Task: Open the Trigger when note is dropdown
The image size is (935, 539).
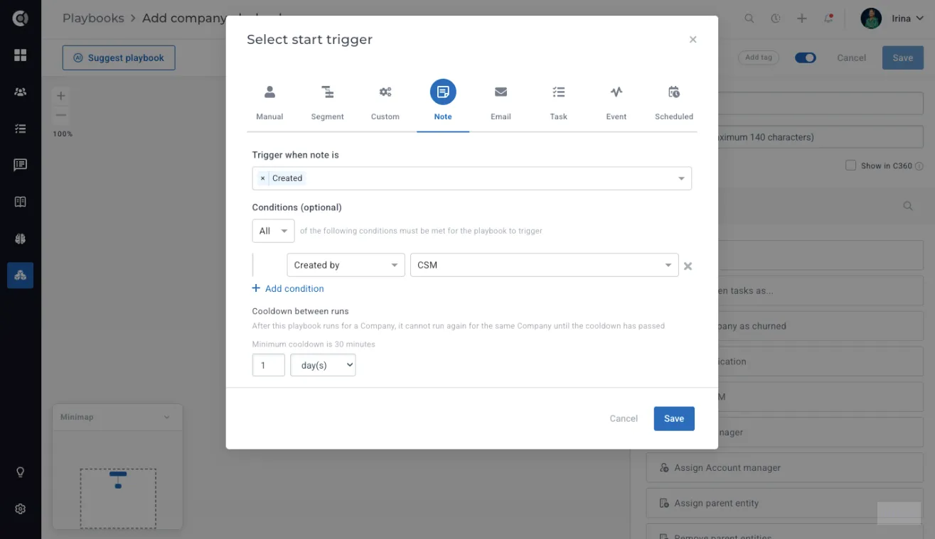Action: point(471,178)
